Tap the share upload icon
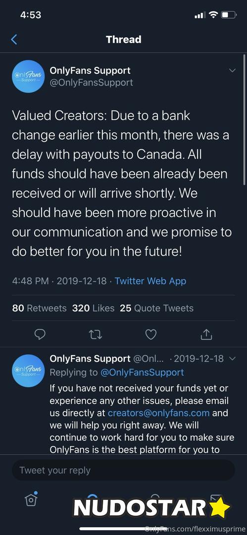This screenshot has height=535, width=247. pos(206,334)
